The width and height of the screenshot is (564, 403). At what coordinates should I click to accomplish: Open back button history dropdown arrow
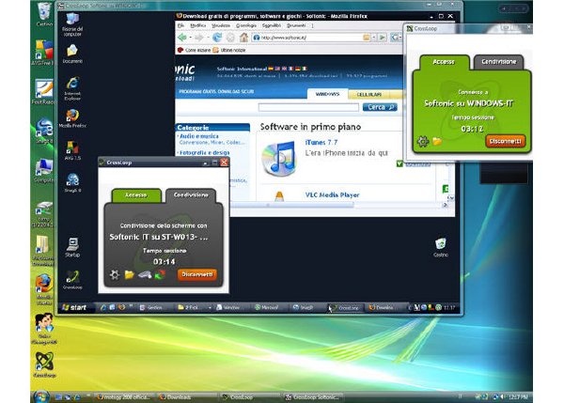pyautogui.click(x=190, y=38)
